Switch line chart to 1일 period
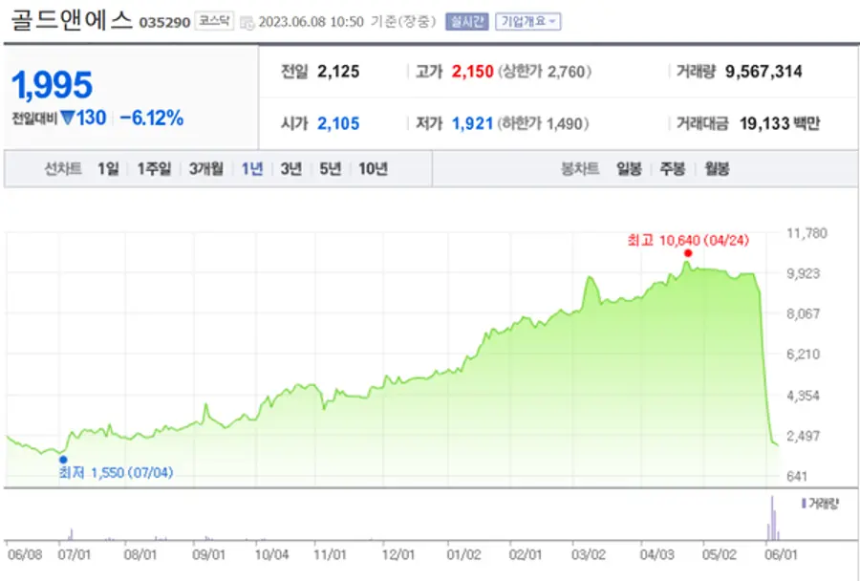 pos(108,169)
